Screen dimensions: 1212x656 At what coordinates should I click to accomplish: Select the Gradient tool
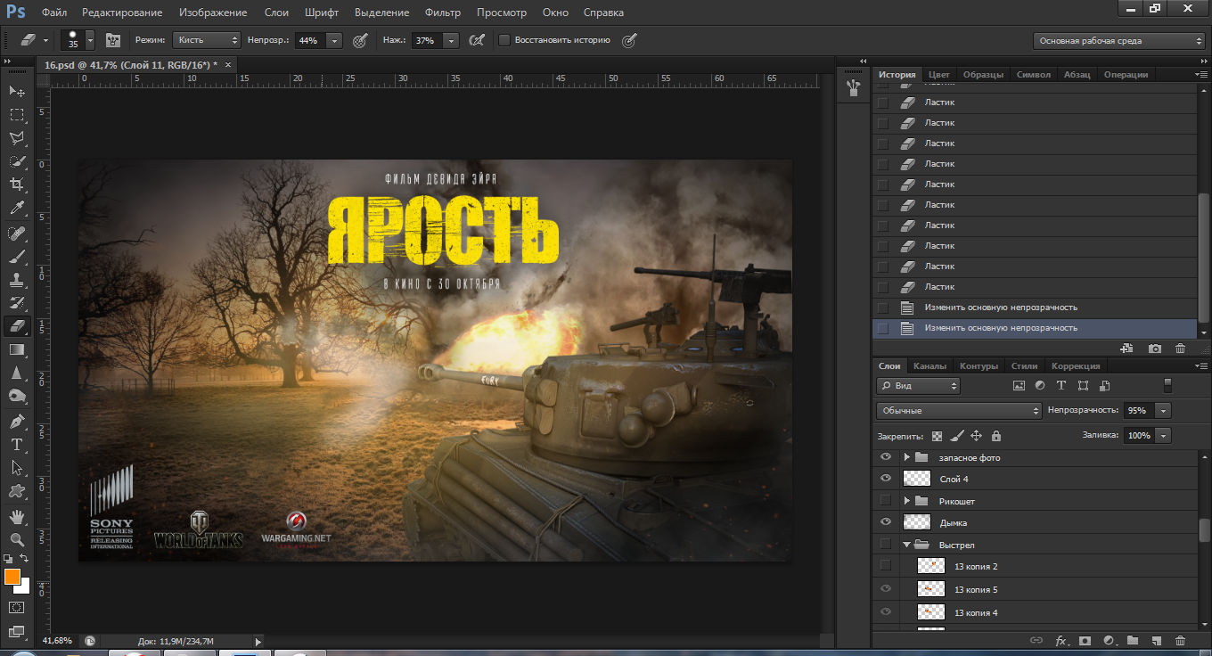[16, 349]
